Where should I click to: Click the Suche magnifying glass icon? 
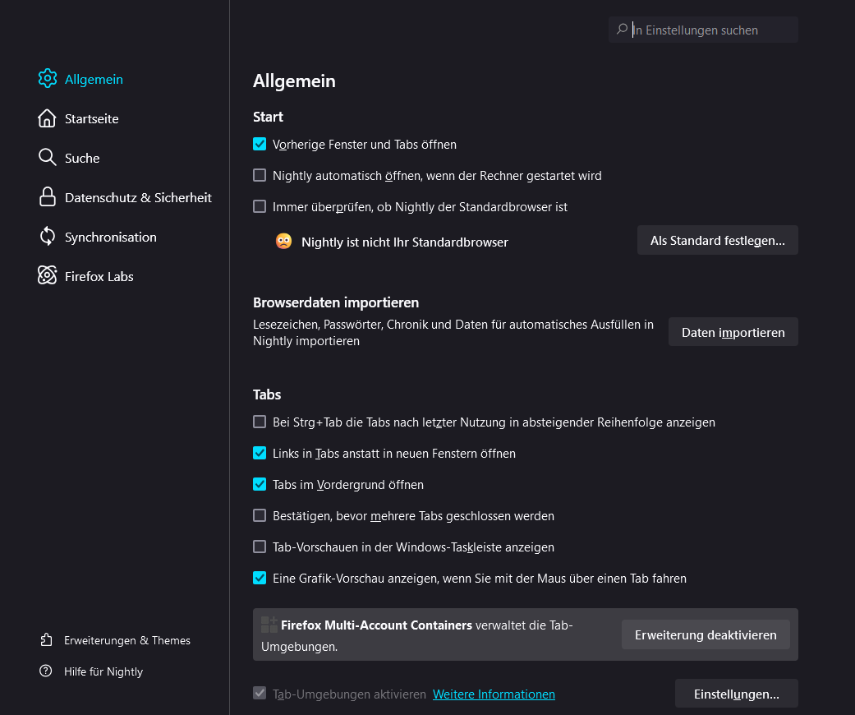47,158
